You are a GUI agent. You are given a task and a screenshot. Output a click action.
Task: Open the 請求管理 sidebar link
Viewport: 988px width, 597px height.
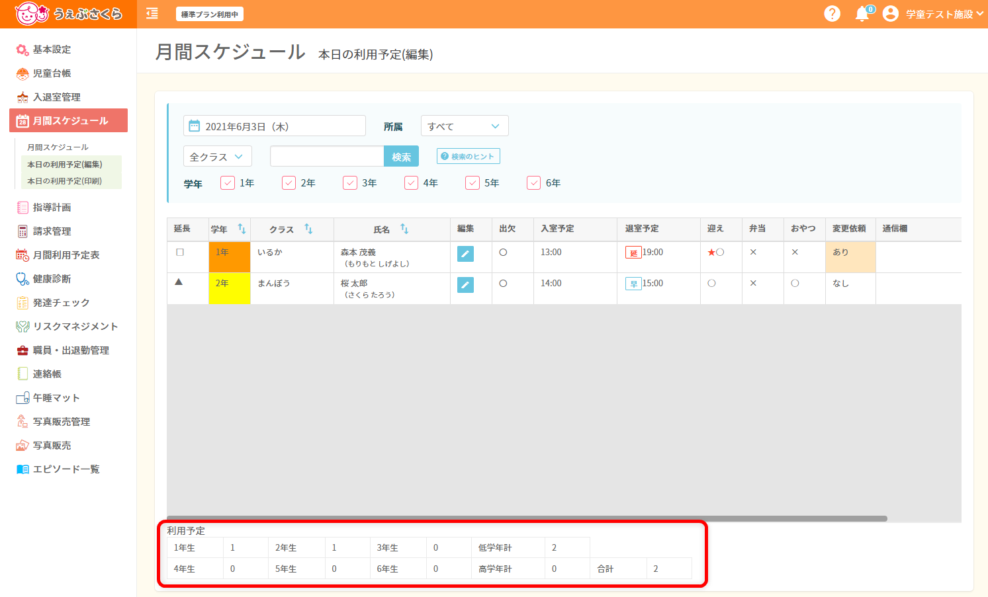click(x=52, y=231)
